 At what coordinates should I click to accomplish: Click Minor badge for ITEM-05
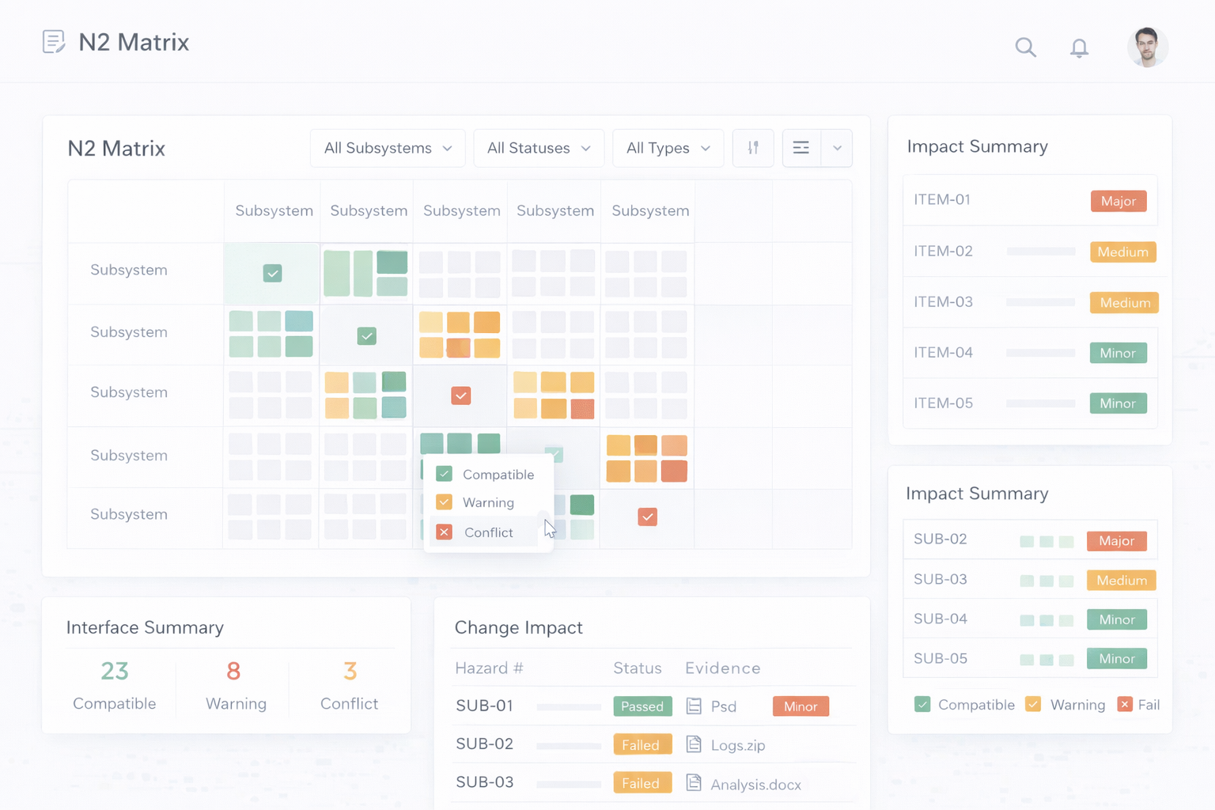1118,403
